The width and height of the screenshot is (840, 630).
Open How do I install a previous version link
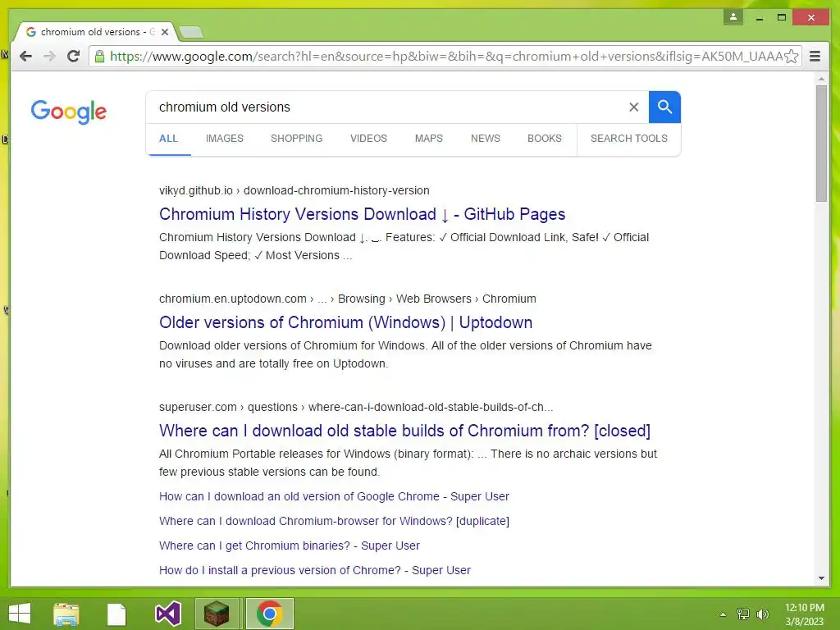314,571
